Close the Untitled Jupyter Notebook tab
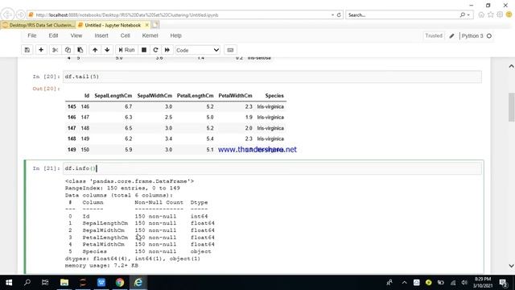515x290 pixels. pyautogui.click(x=146, y=25)
